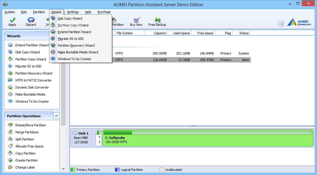Click the checklist icon beside AOMEI logo
This screenshot has height=175, width=317.
coord(281,23)
